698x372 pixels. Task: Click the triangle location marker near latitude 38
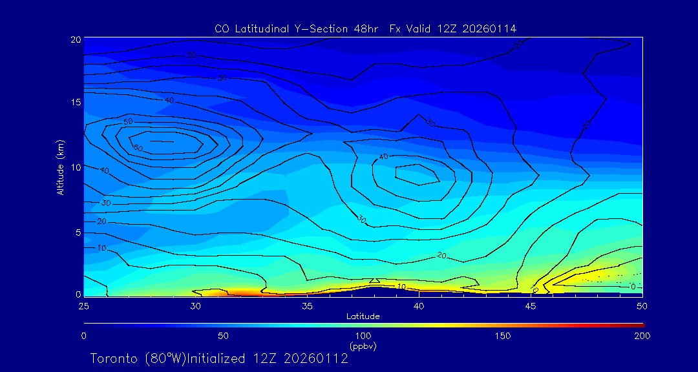(x=374, y=280)
